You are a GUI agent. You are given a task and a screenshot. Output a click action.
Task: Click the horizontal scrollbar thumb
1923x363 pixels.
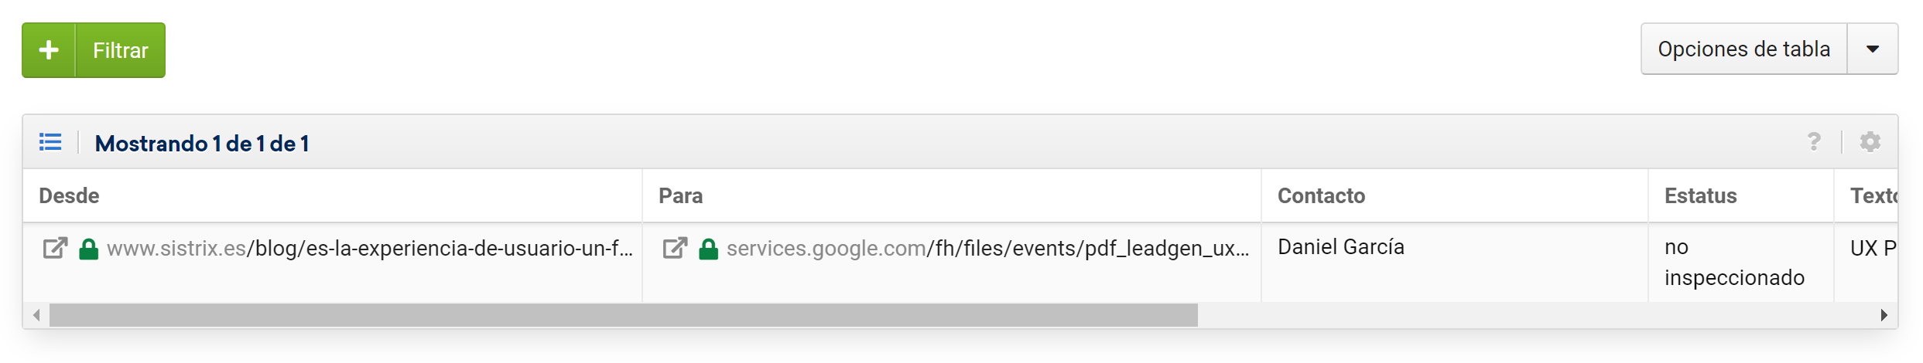click(x=623, y=315)
